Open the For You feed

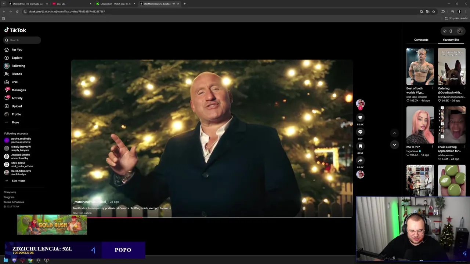[13, 49]
